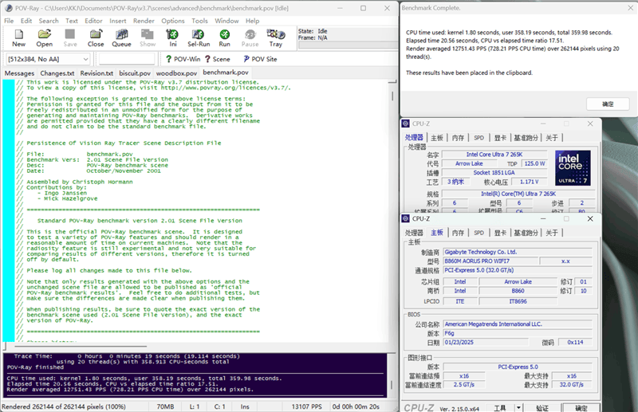This screenshot has height=412, width=638.
Task: Open the Window menu
Action: click(226, 21)
